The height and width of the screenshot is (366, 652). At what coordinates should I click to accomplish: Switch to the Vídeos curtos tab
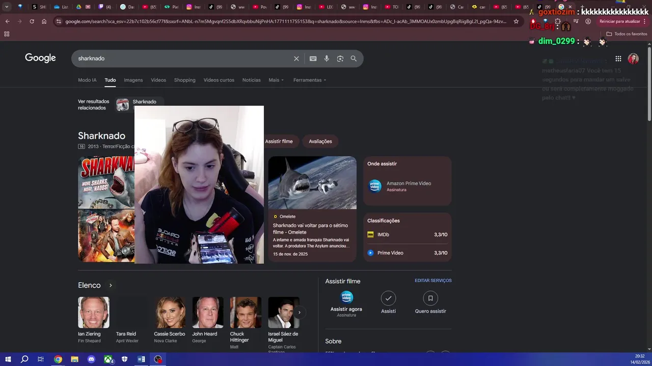click(219, 80)
